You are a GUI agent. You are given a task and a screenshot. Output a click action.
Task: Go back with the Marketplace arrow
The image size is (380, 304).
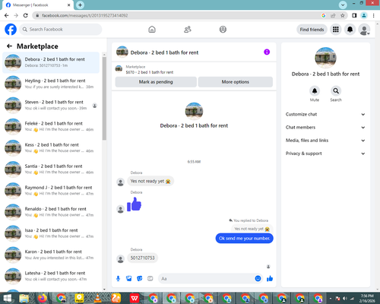[x=9, y=46]
